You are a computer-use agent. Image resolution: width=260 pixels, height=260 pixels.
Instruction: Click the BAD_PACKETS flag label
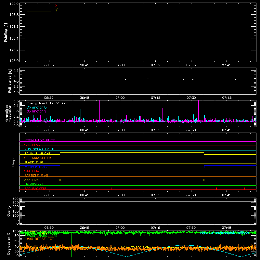[35, 188]
